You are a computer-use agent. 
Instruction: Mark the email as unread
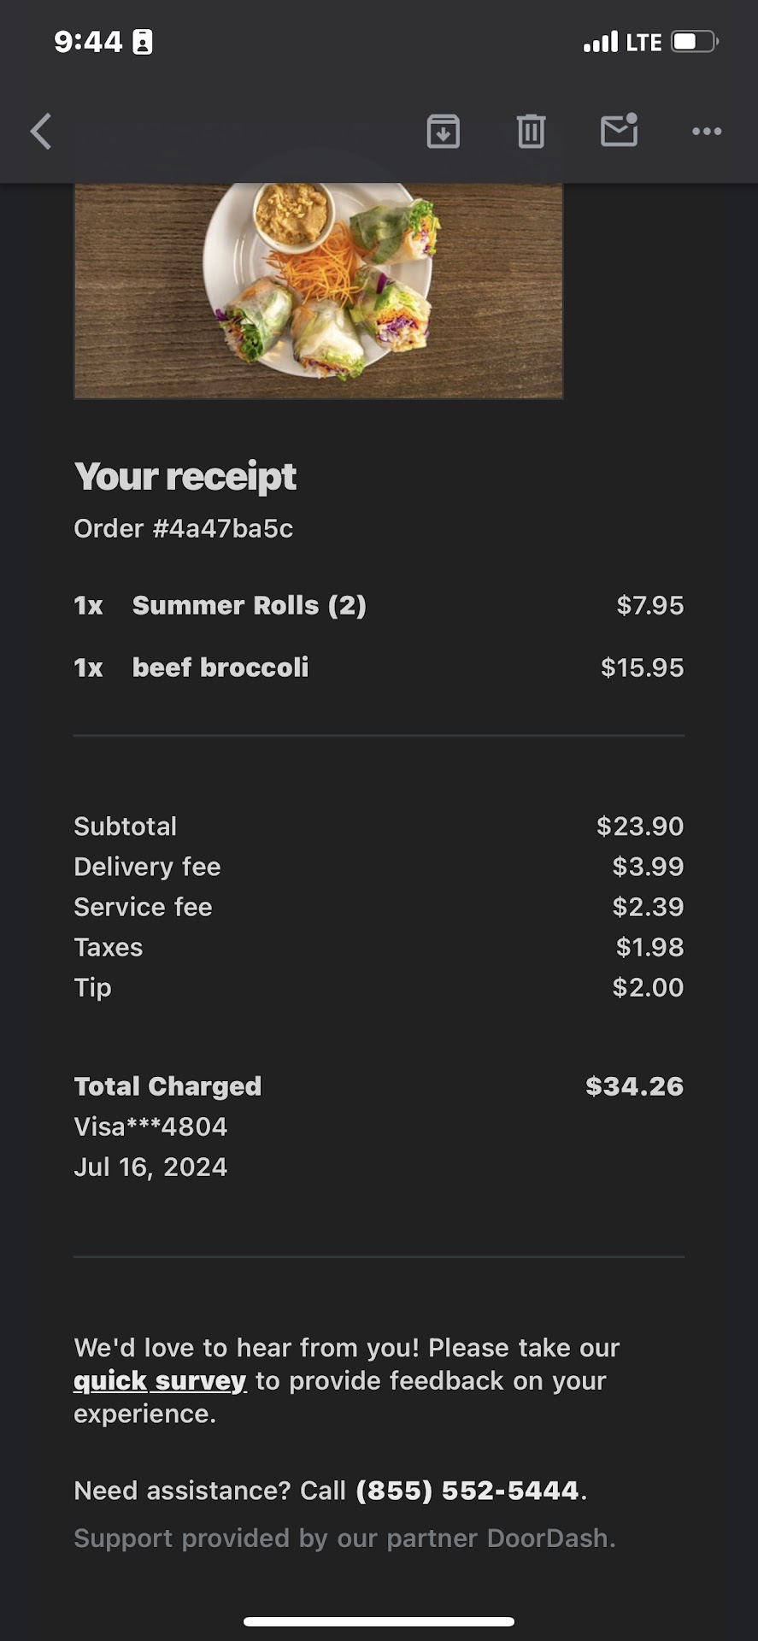(619, 131)
